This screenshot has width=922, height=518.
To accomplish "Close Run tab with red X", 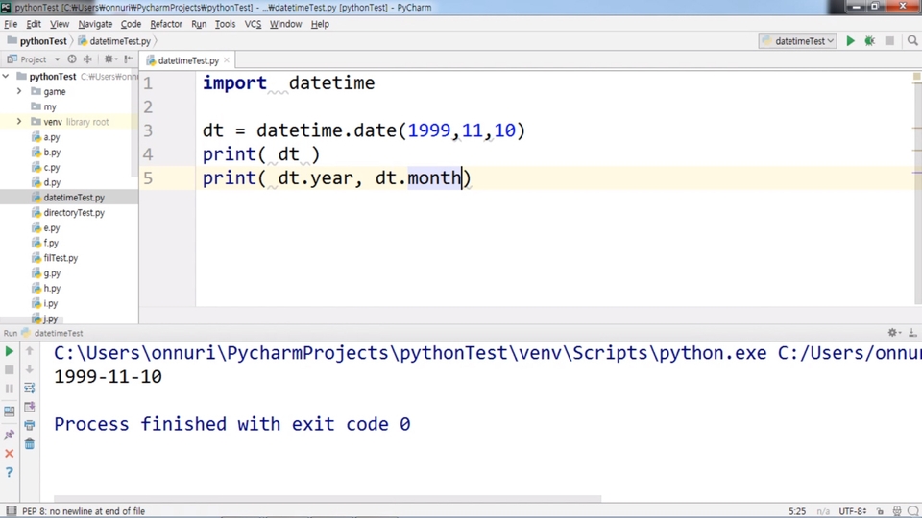I will click(x=10, y=454).
